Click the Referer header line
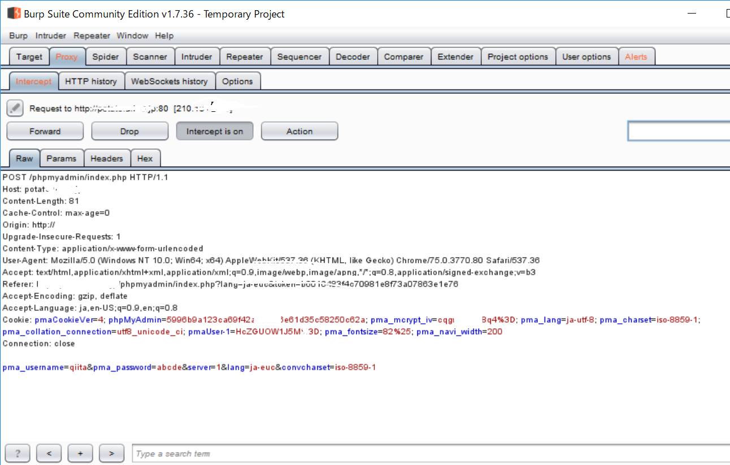Viewport: 730px width, 465px height. pos(230,284)
